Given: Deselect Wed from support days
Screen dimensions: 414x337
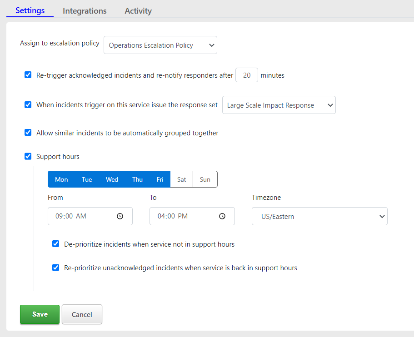Looking at the screenshot, I should tap(112, 179).
